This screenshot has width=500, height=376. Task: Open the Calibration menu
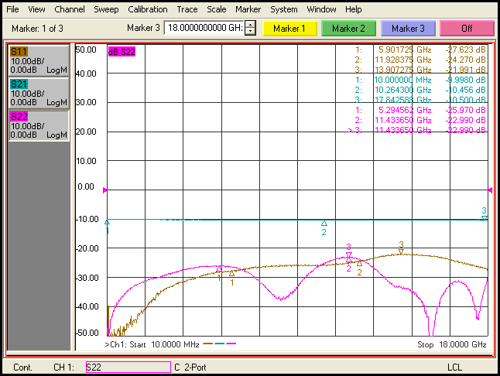pyautogui.click(x=148, y=9)
